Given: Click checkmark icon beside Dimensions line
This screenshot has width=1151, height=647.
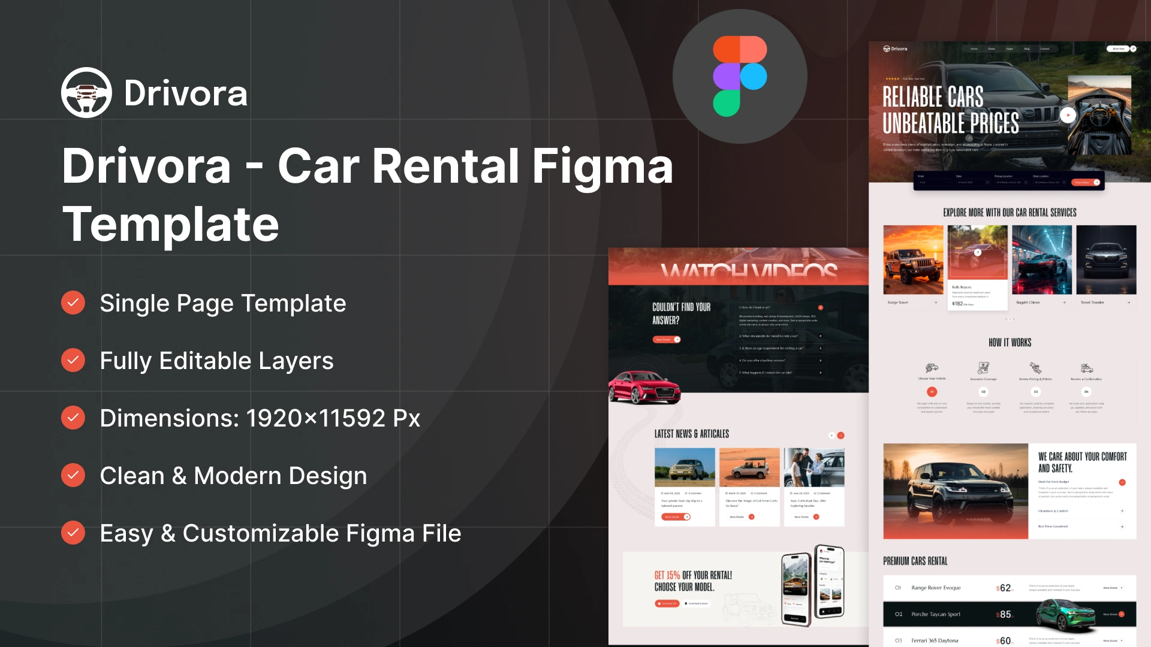Looking at the screenshot, I should coord(73,418).
